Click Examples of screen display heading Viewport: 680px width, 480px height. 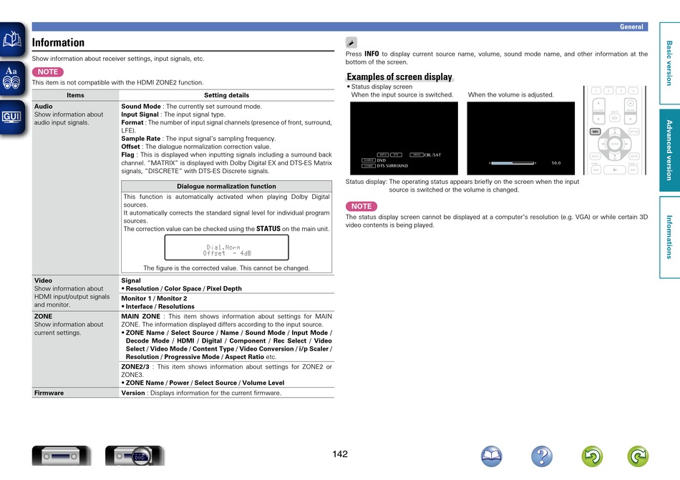pos(399,77)
